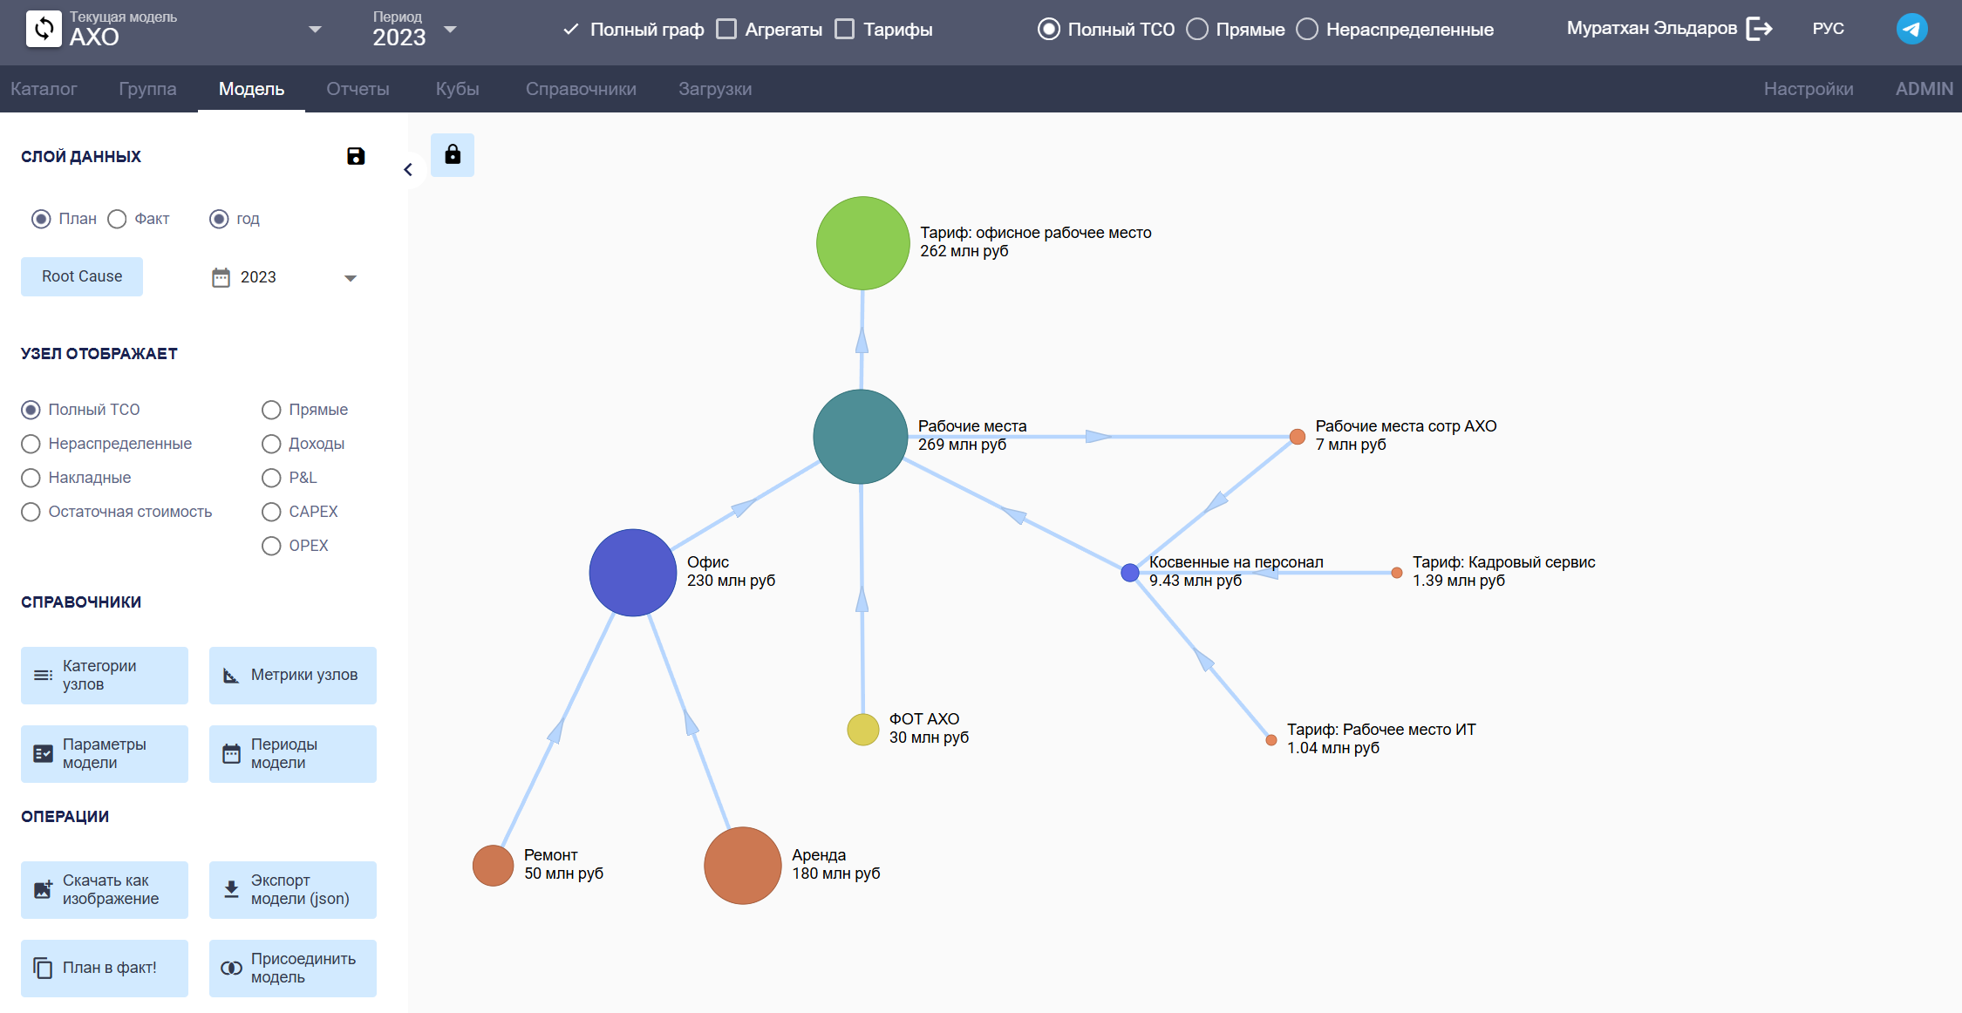Toggle the graph lock icon
This screenshot has width=1962, height=1013.
click(453, 155)
